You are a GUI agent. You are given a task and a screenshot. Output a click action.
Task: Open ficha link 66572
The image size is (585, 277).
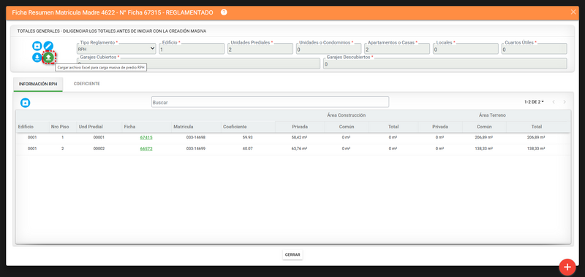(146, 149)
